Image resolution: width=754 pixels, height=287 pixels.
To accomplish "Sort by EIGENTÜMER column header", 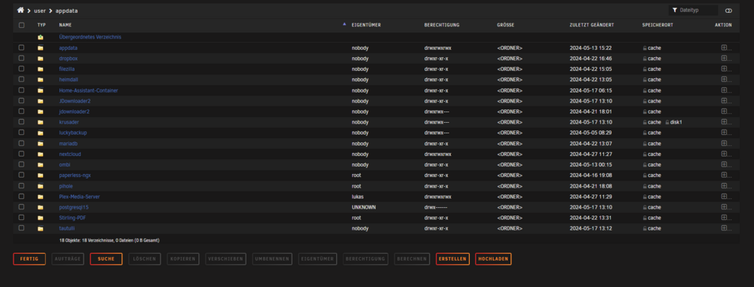I will 366,25.
